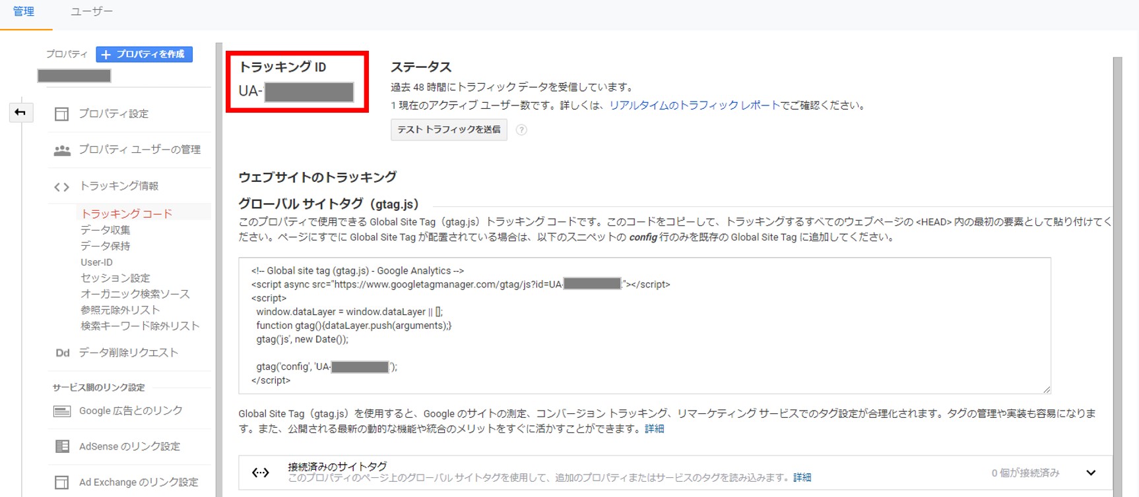1139x497 pixels.
Task: Expand the 接続済みのサイトタグ chevron
Action: pos(1091,473)
